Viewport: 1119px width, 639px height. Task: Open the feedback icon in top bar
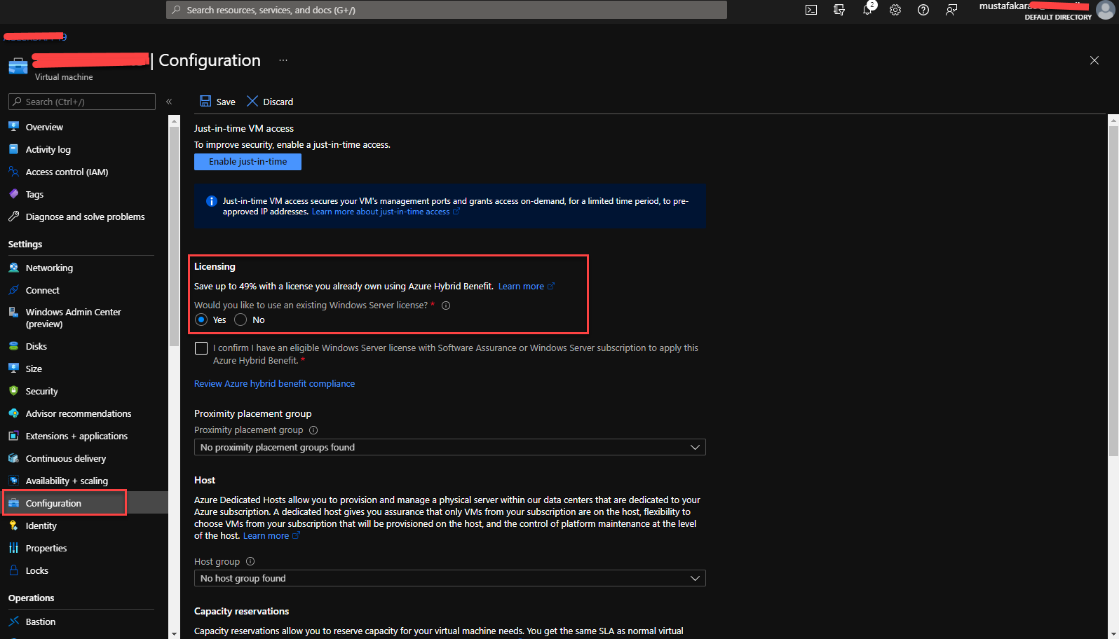point(951,10)
